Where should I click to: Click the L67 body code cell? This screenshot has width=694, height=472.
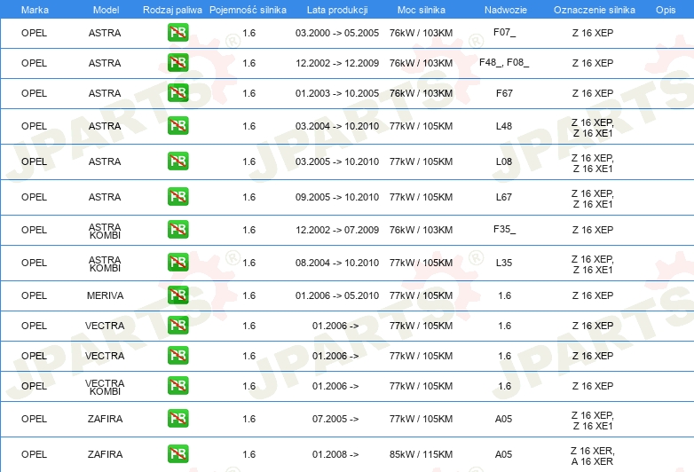[504, 197]
